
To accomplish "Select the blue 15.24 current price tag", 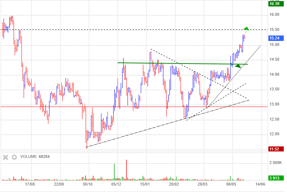I will pos(274,38).
